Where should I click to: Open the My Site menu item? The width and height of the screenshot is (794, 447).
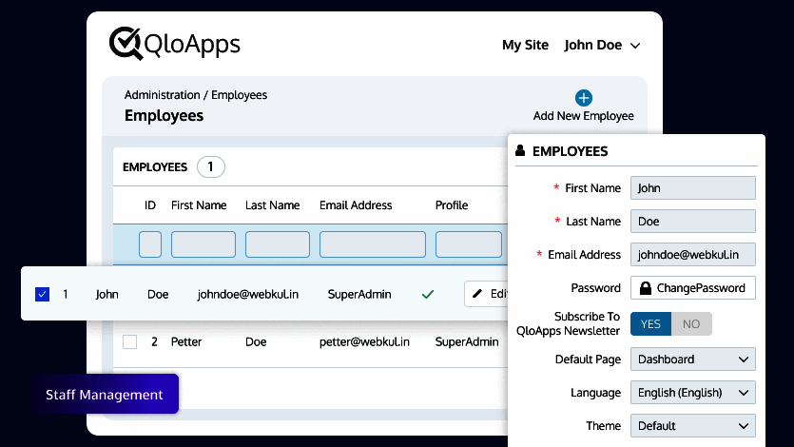tap(525, 46)
